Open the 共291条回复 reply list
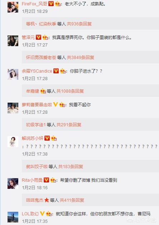 coord(69,124)
